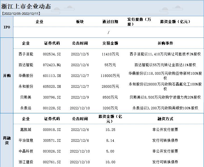Select company name 华鼎股份
204x167 pixels.
tap(26, 76)
